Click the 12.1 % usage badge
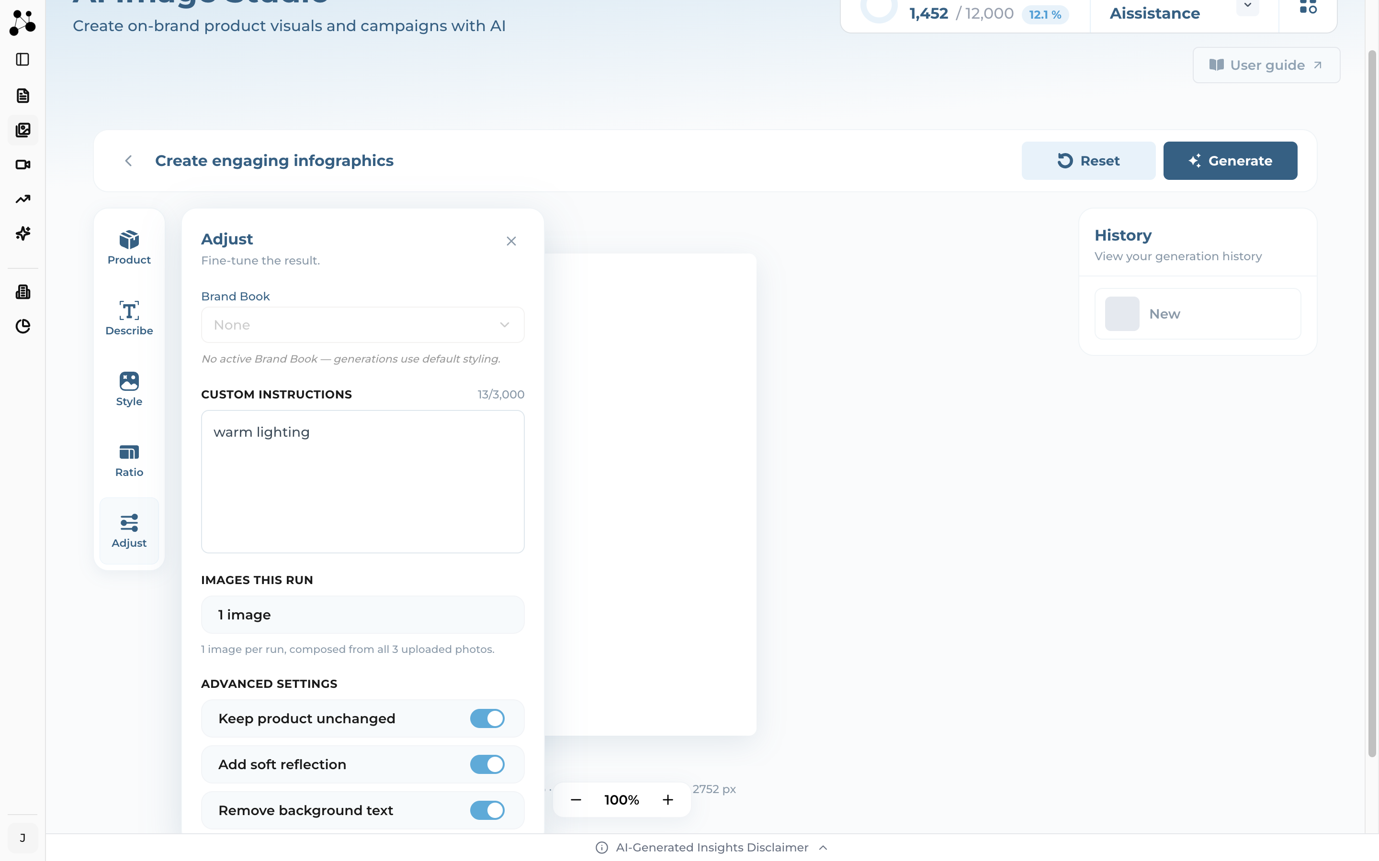 click(x=1045, y=14)
